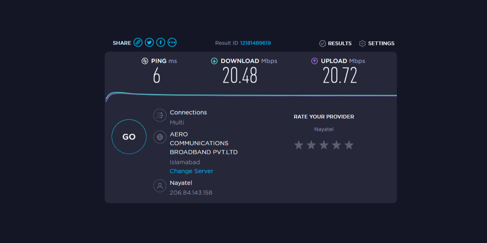This screenshot has width=487, height=243.
Task: Click the download value 20.48
Action: pyautogui.click(x=240, y=75)
